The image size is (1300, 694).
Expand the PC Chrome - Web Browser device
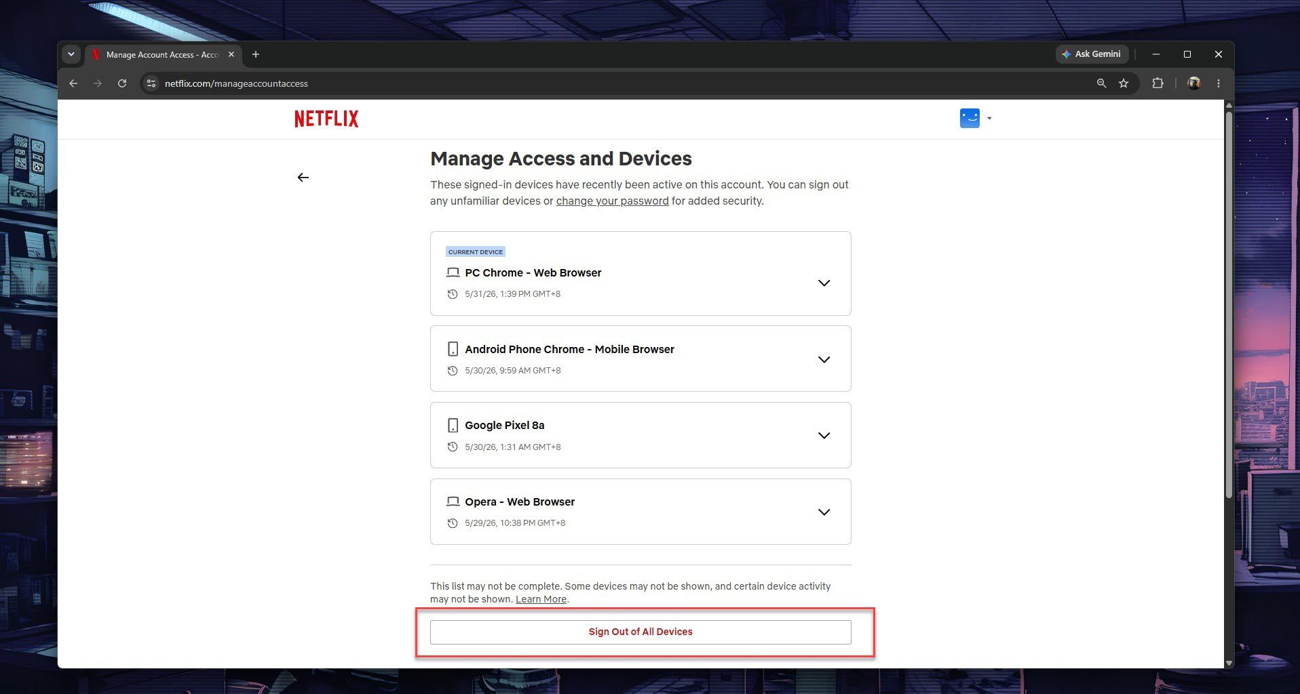[x=824, y=283]
